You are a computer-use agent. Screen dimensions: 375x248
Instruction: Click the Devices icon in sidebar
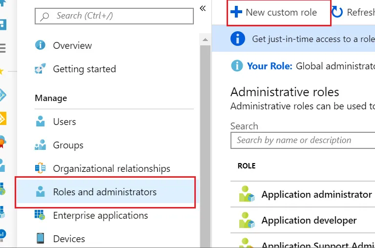41,239
